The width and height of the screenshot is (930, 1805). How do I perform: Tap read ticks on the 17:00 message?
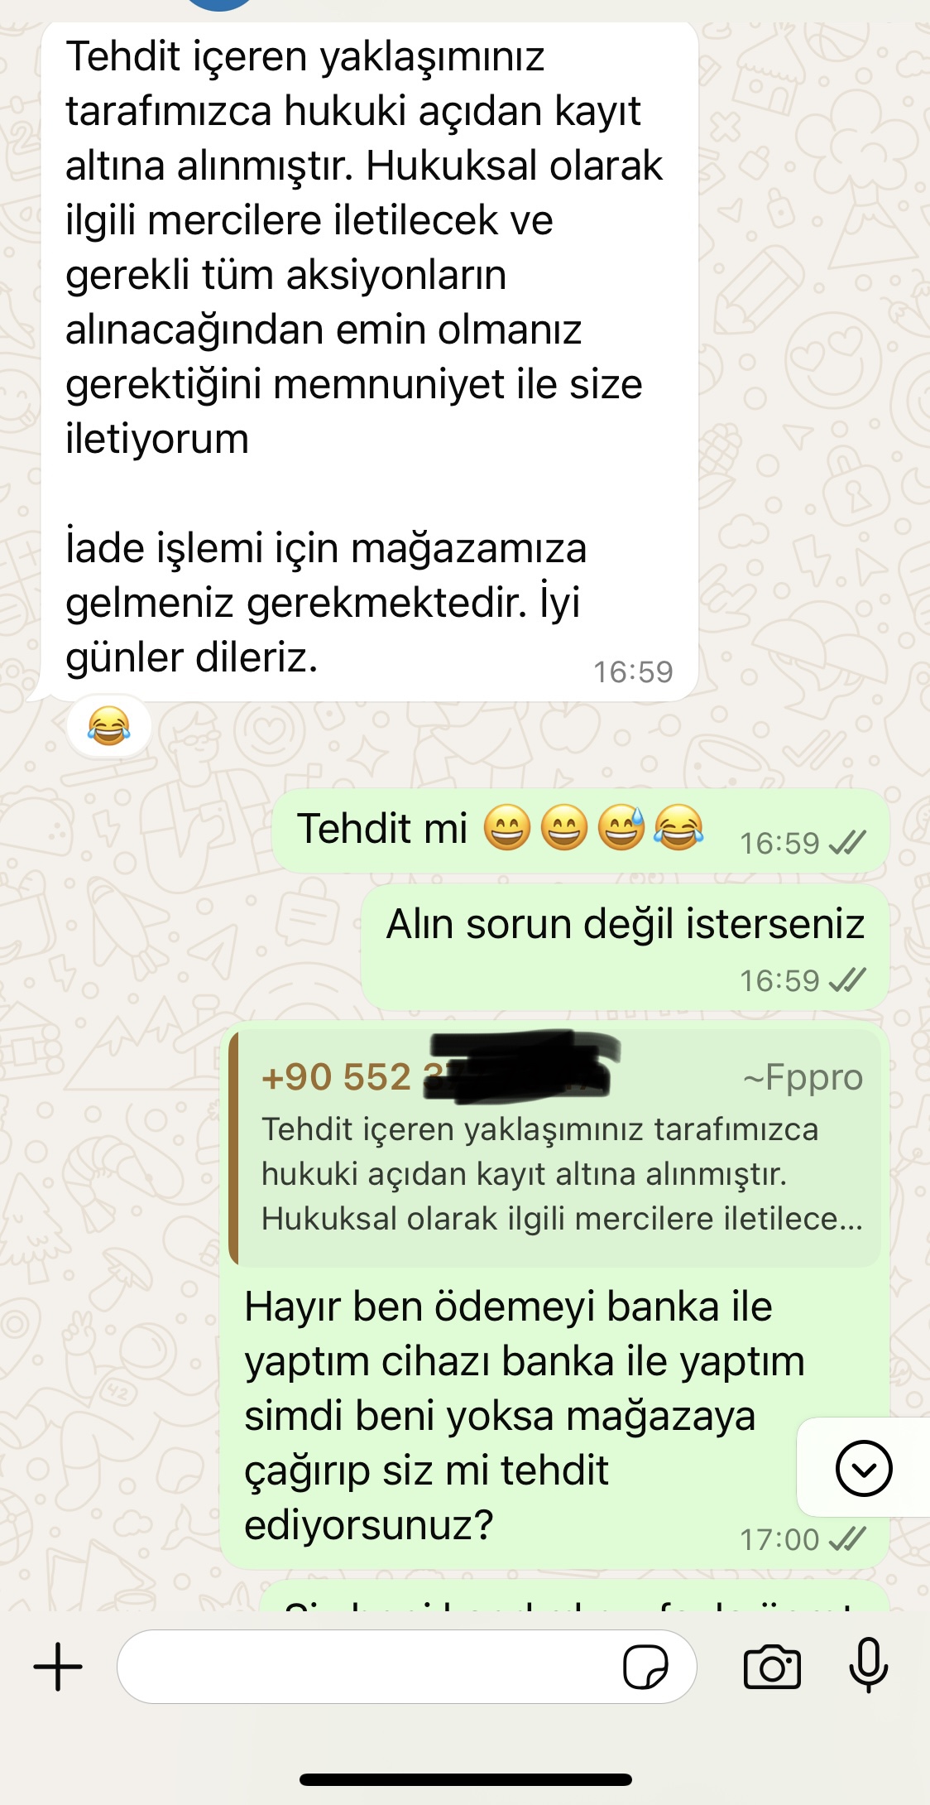coord(847,1539)
